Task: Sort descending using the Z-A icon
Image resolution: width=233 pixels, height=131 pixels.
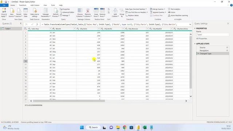Action: click(109, 12)
